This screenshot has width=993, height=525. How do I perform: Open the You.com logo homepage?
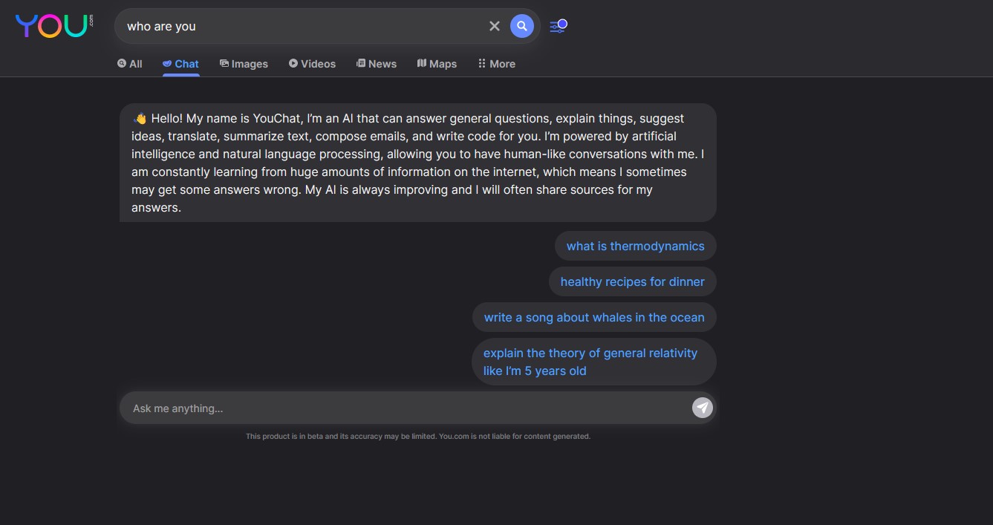coord(54,26)
